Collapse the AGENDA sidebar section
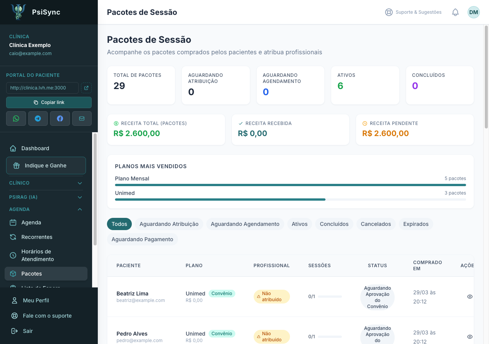 point(46,209)
